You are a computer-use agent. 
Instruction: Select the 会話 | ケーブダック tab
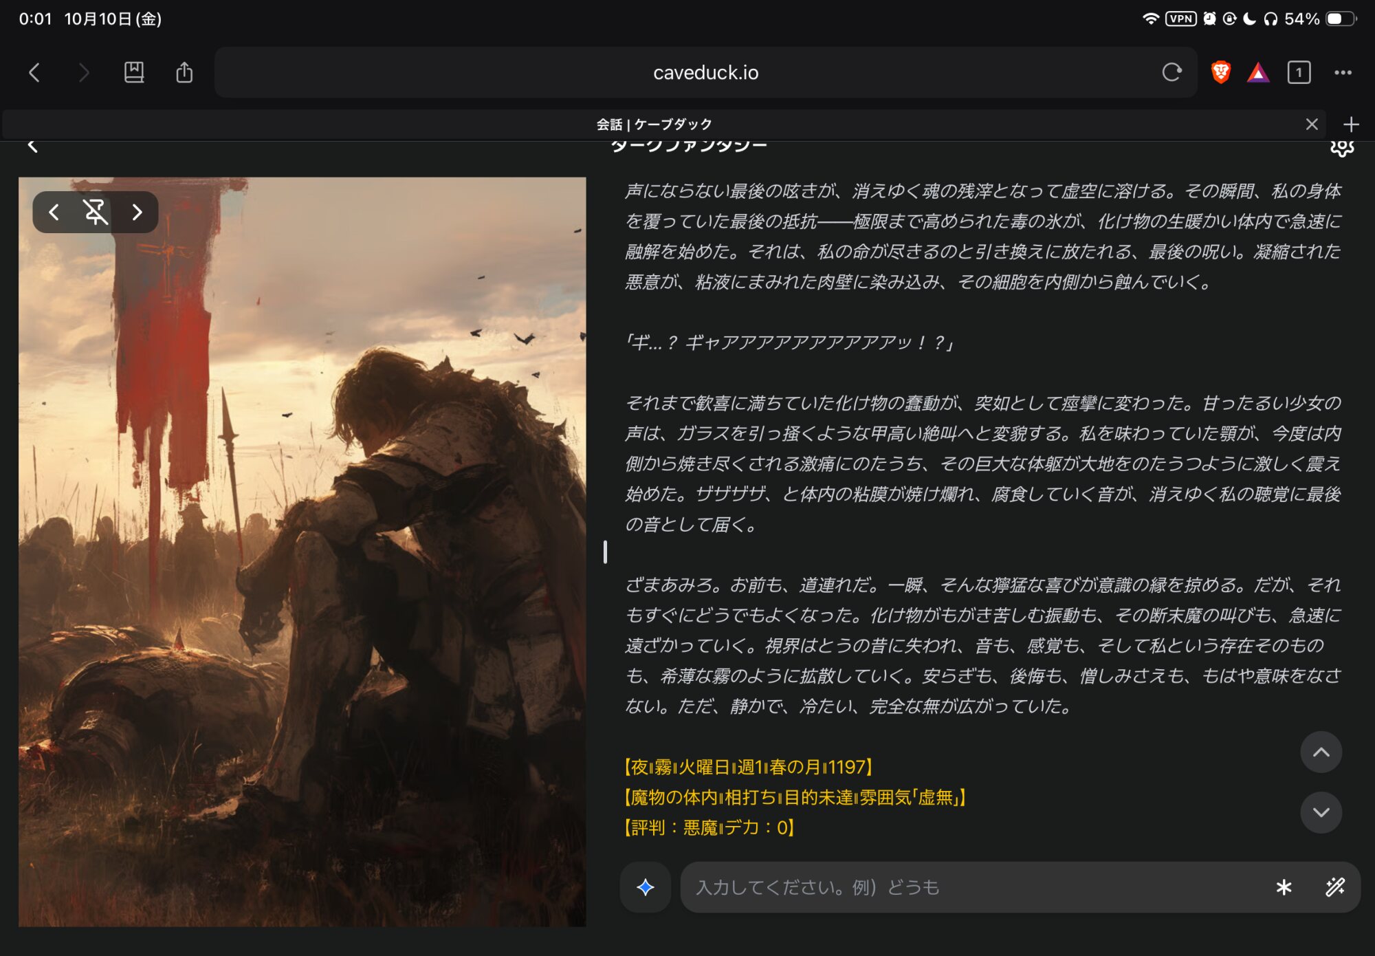tap(653, 124)
